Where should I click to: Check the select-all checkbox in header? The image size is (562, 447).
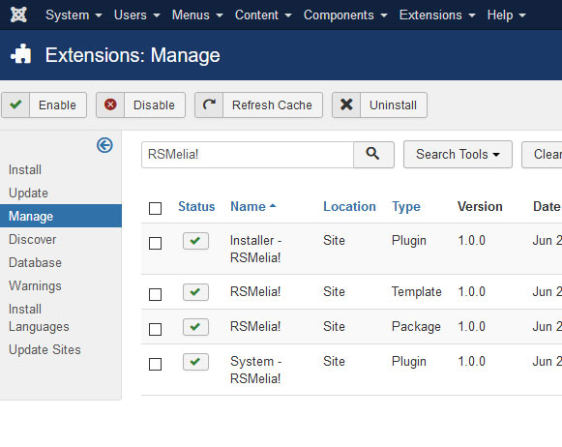coord(155,208)
